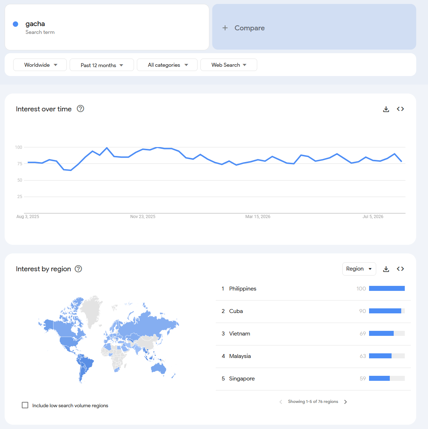Go to previous page of regions
This screenshot has height=429, width=428.
pos(280,402)
